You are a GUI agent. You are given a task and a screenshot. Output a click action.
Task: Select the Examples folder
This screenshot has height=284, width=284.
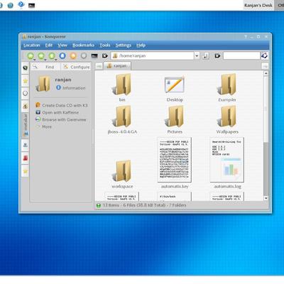(227, 87)
